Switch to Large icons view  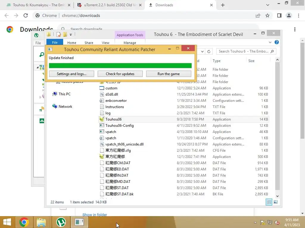coord(276,202)
